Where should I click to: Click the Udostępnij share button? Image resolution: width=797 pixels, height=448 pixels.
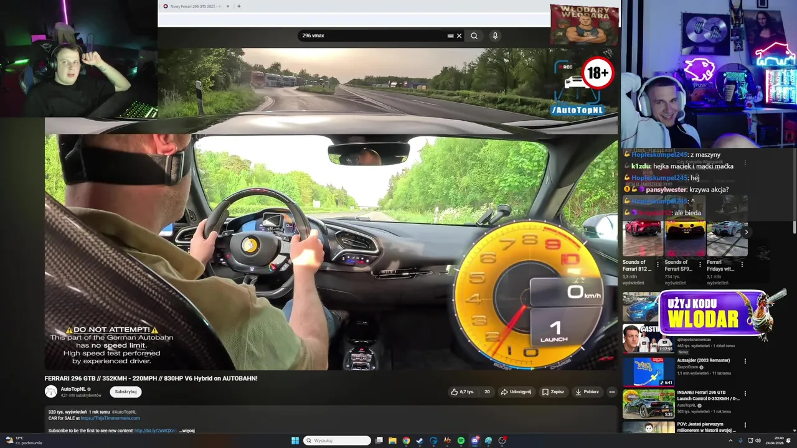(x=516, y=392)
